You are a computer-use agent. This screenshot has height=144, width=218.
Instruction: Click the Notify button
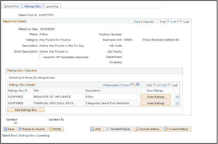[56, 129]
